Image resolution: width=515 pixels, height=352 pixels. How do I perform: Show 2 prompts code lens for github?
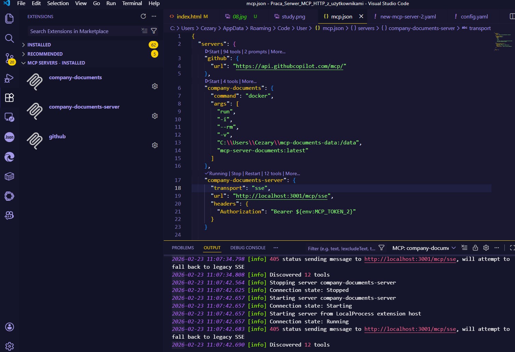(x=256, y=52)
